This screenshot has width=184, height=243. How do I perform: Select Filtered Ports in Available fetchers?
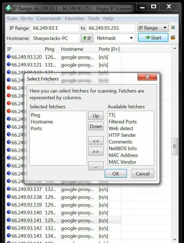click(123, 122)
